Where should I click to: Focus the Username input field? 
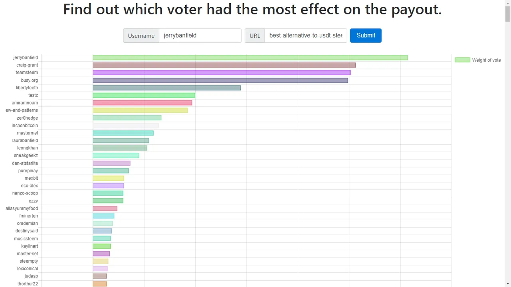200,35
